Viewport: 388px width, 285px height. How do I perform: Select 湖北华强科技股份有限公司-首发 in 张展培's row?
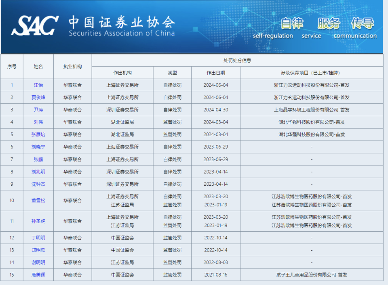[x=312, y=134]
